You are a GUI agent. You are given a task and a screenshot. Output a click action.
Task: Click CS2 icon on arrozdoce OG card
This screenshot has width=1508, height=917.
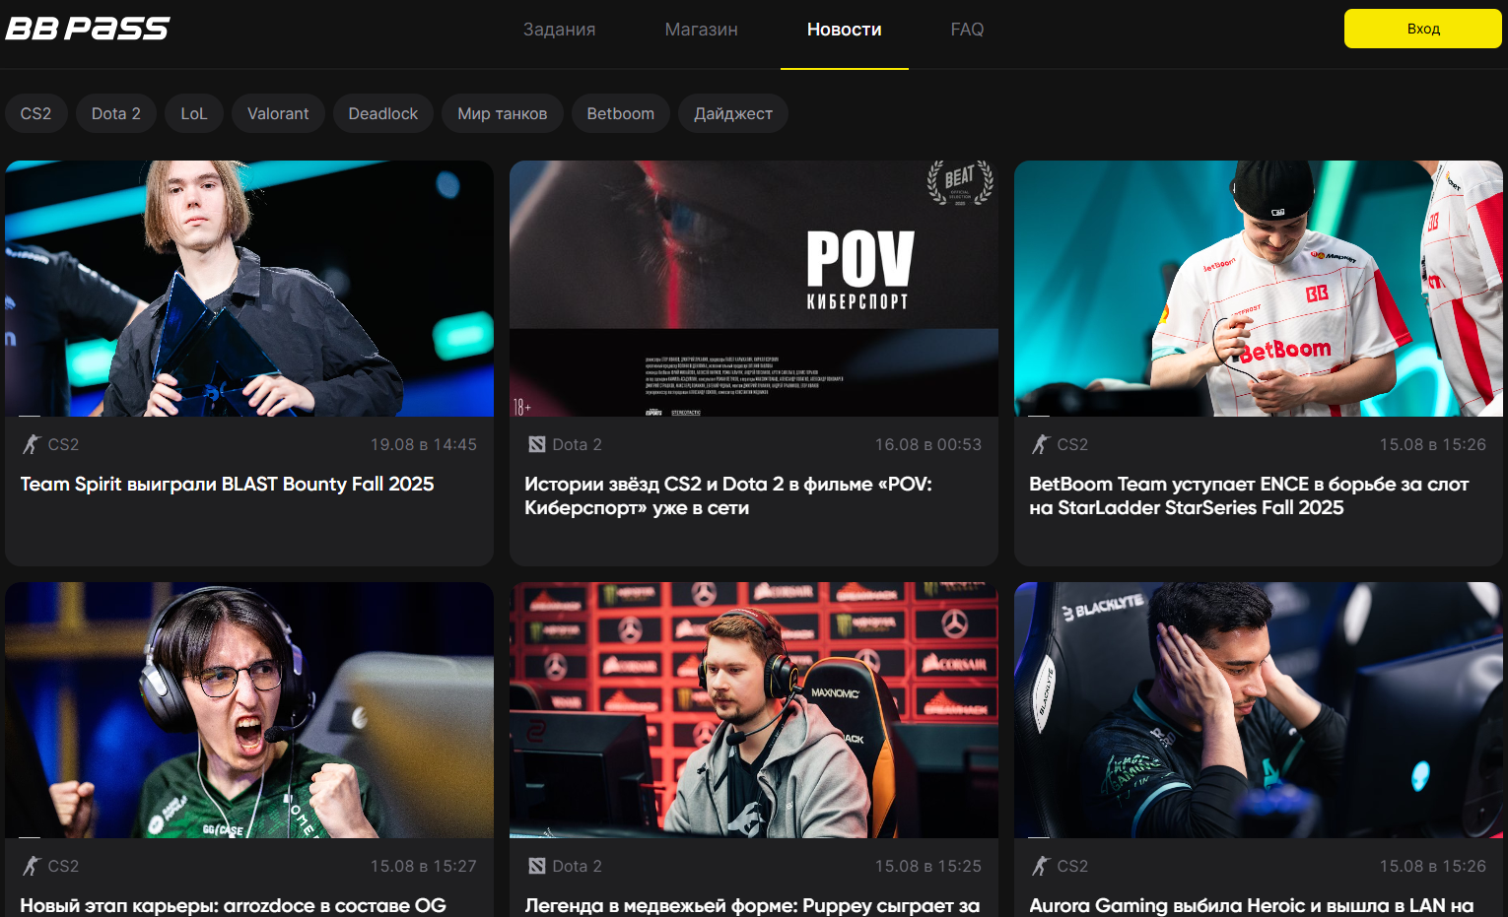point(32,866)
